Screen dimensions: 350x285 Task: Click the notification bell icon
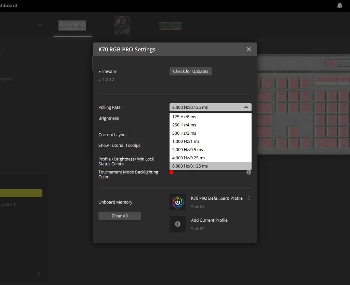tap(339, 5)
